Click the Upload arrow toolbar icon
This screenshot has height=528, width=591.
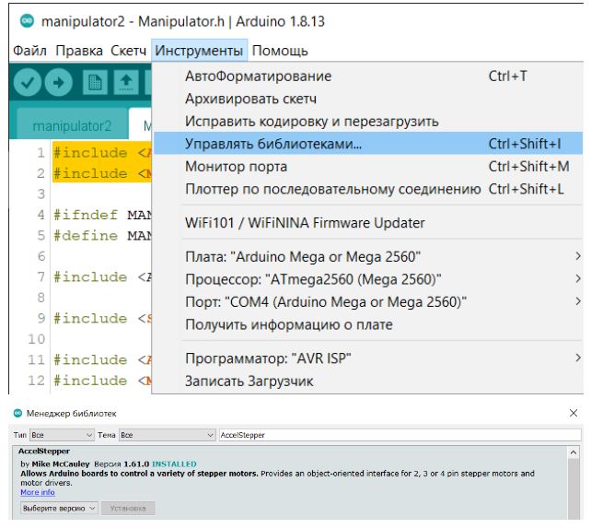(58, 82)
